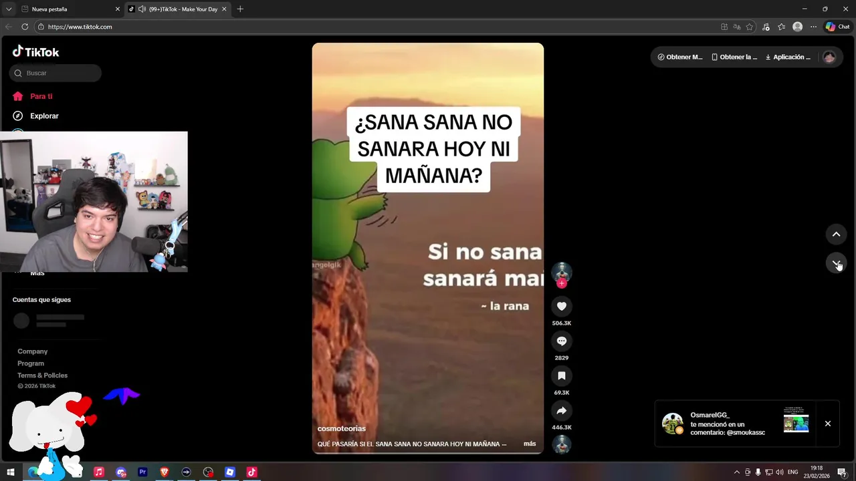Open the favorites list icon
Viewport: 856px width, 481px height.
click(x=781, y=27)
